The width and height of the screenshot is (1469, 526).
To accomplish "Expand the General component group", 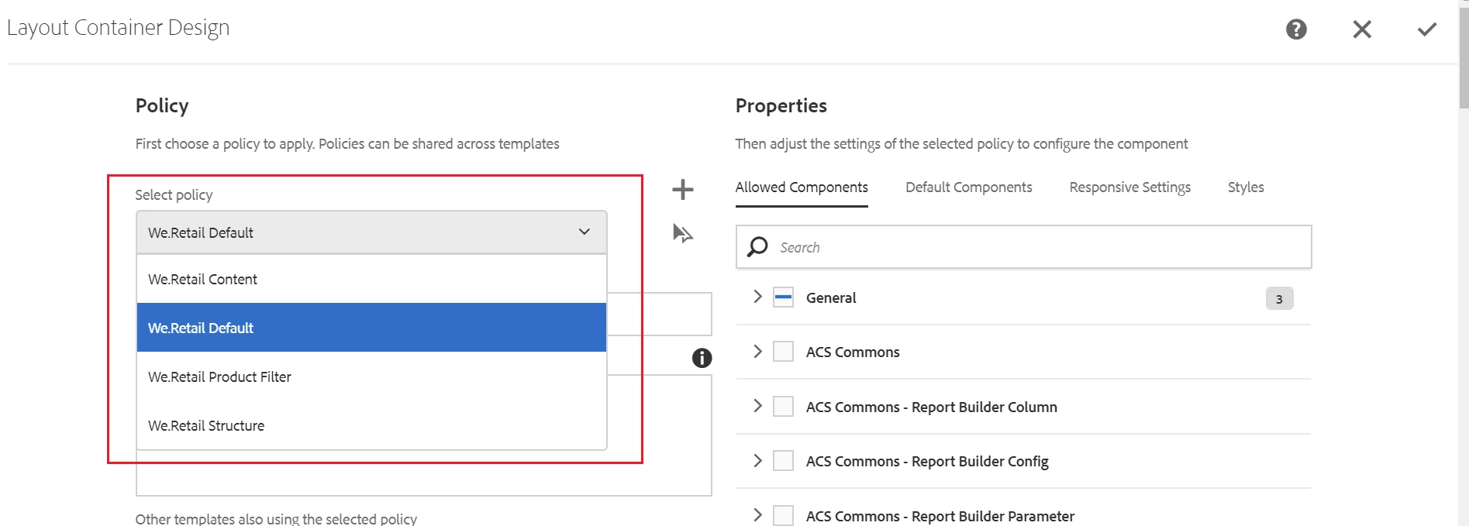I will 757,297.
